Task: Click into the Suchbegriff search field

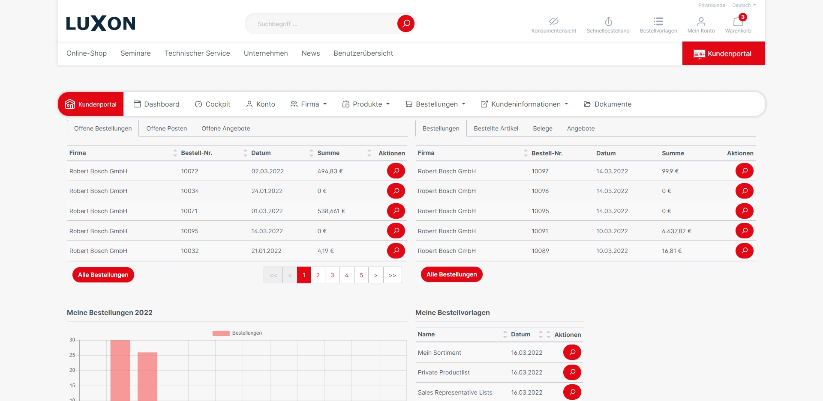Action: (x=321, y=24)
